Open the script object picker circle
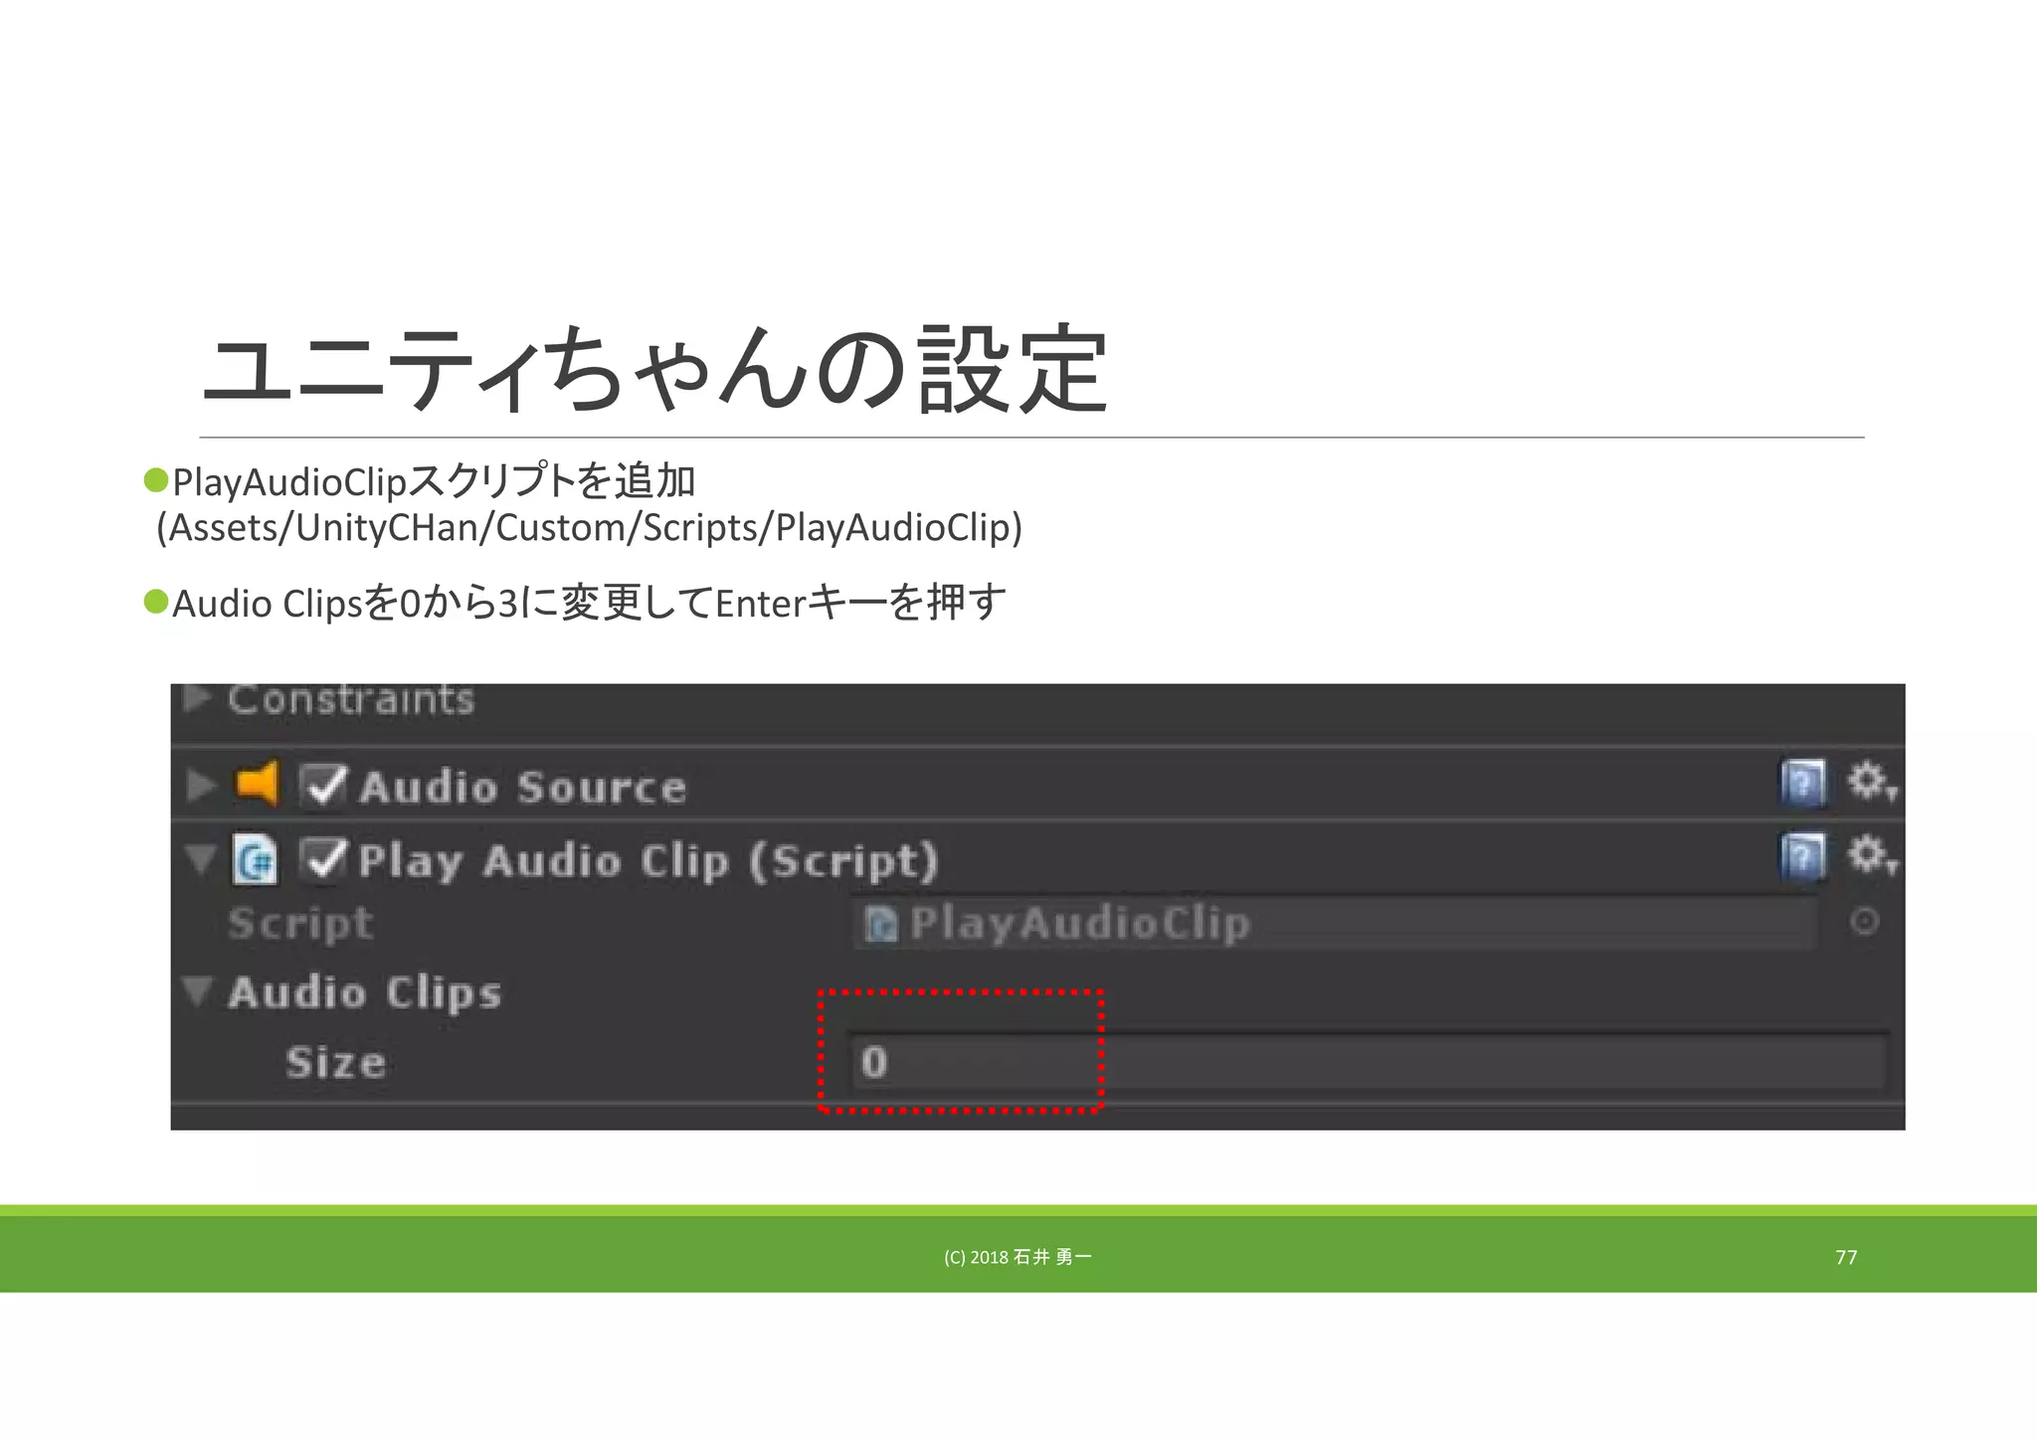2037x1440 pixels. coord(1865,922)
